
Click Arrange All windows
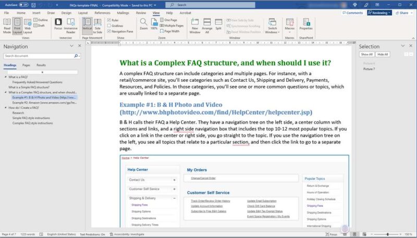(207, 26)
